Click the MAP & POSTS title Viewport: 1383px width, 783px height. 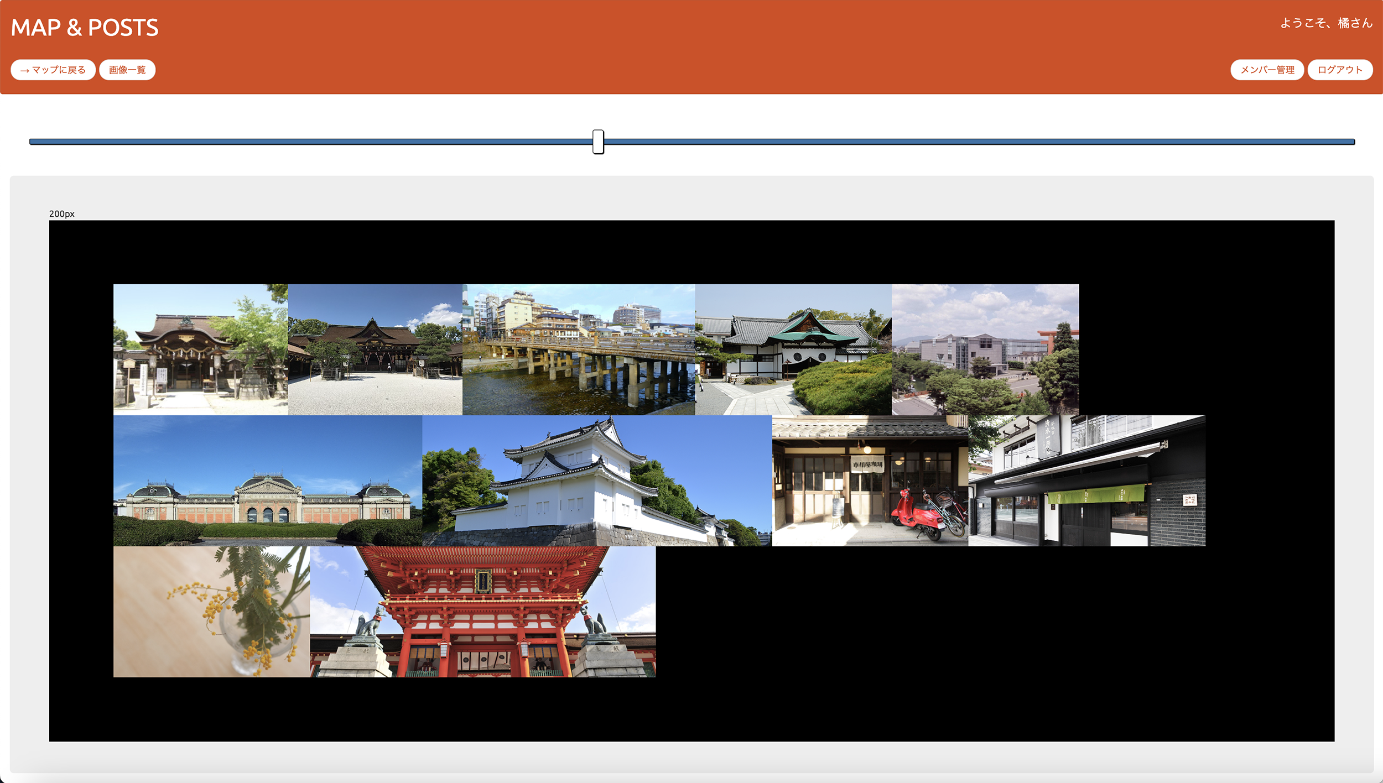click(x=85, y=28)
